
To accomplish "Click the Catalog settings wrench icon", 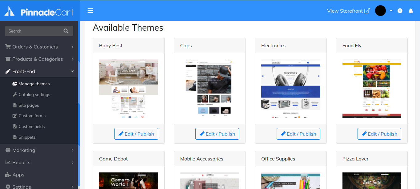I will [15, 94].
